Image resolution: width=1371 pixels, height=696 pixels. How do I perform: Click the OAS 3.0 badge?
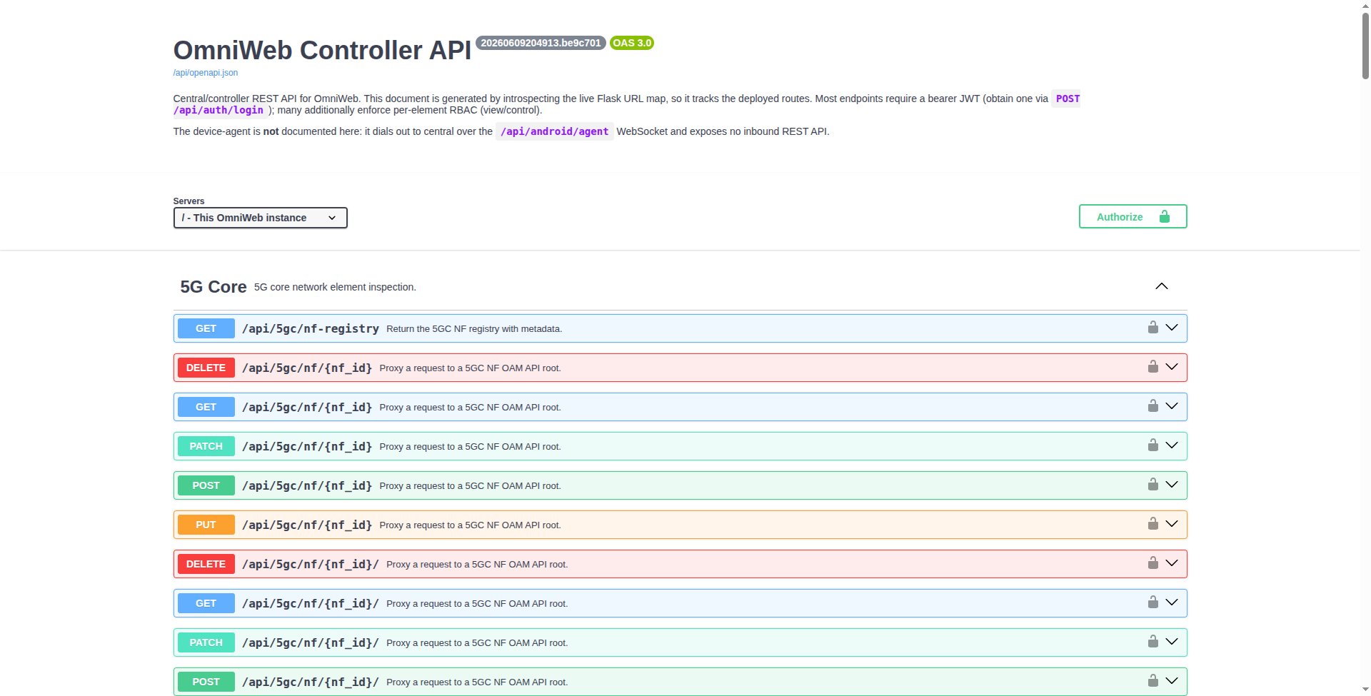(x=632, y=43)
